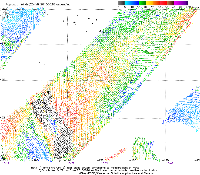The height and width of the screenshot is (175, 200).
Task: Click the red 30–35 knot legend color
Action: click(x=163, y=3)
